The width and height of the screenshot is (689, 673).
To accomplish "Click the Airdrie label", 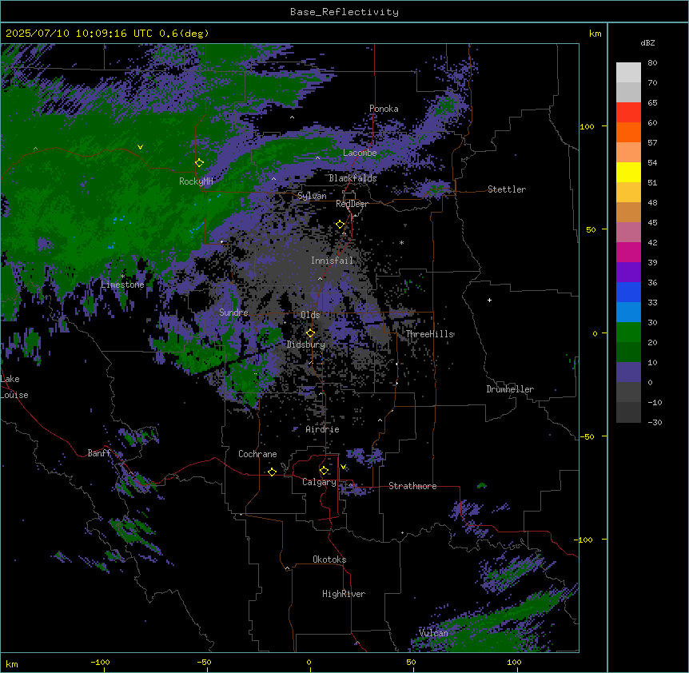I will [x=323, y=429].
